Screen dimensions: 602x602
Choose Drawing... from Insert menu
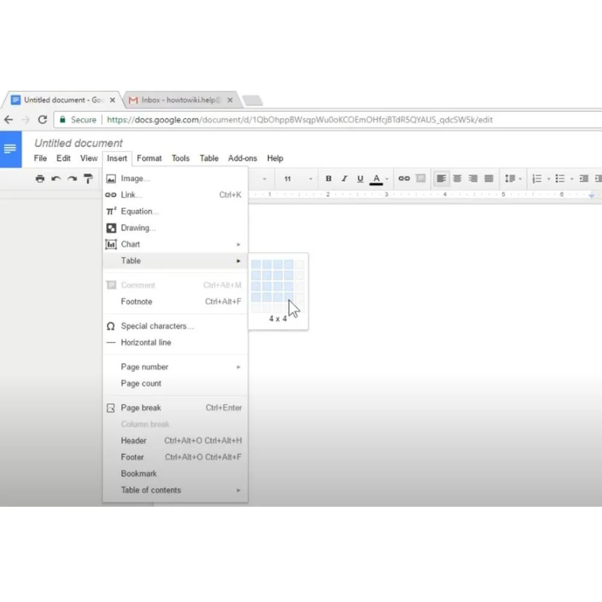pyautogui.click(x=175, y=228)
